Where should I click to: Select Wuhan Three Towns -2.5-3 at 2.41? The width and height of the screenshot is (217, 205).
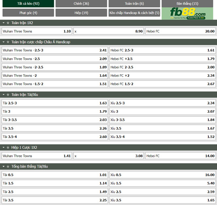tap(55, 50)
